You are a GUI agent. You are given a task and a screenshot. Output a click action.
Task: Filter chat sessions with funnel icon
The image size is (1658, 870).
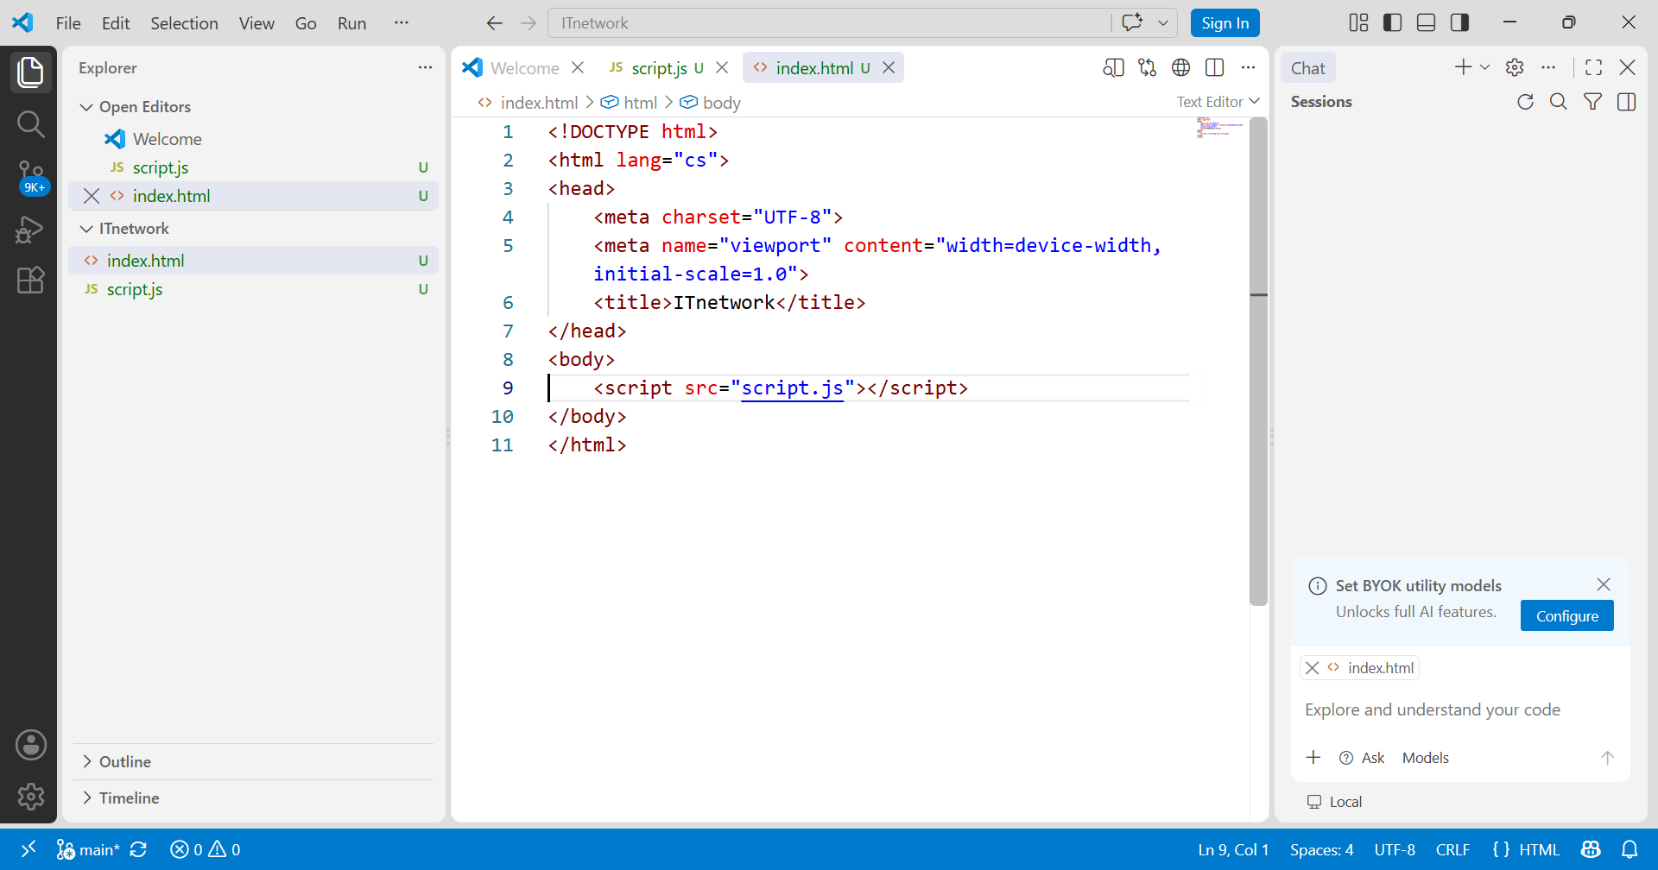[1592, 102]
